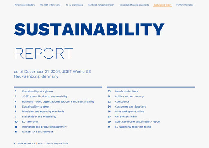Jump to Risks and opportunities
Viewport: 209px width, 148px height.
[129, 112]
